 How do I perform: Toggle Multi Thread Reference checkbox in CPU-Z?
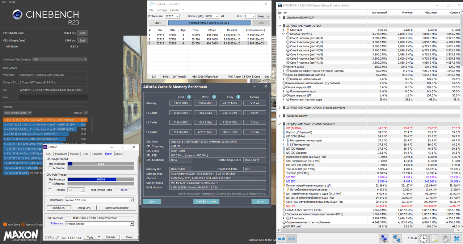[x=50, y=184]
